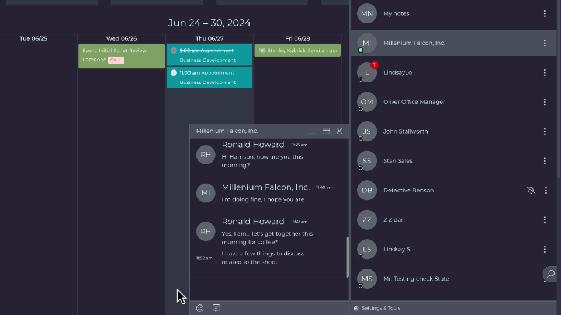Click the Settings & Tools gear icon
Screen dimensions: 561x315
[x=356, y=308]
